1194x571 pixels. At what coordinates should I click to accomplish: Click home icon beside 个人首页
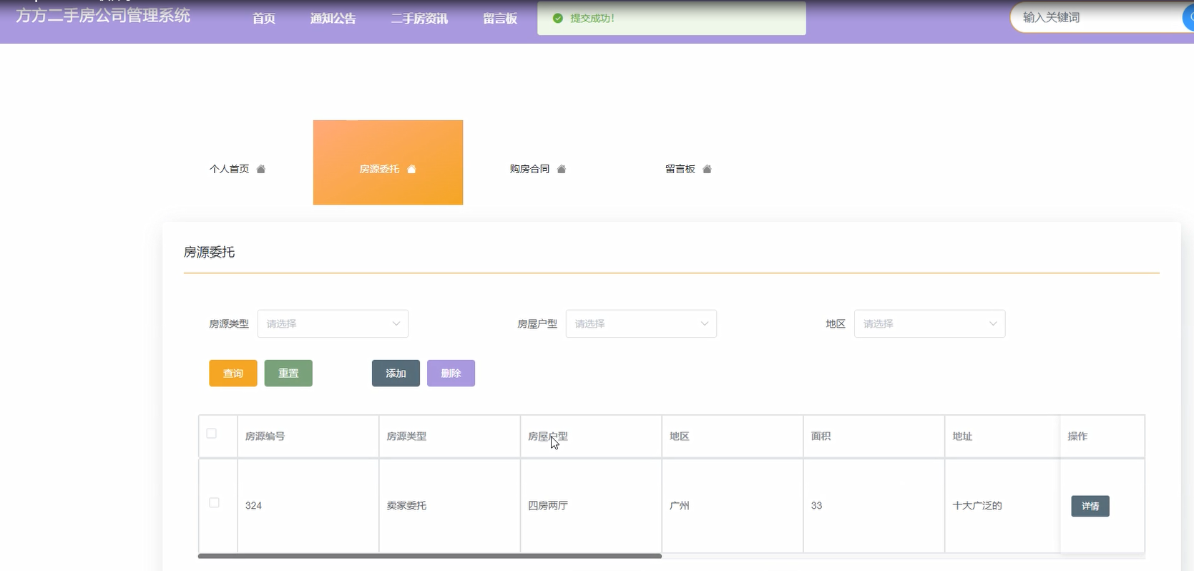261,169
